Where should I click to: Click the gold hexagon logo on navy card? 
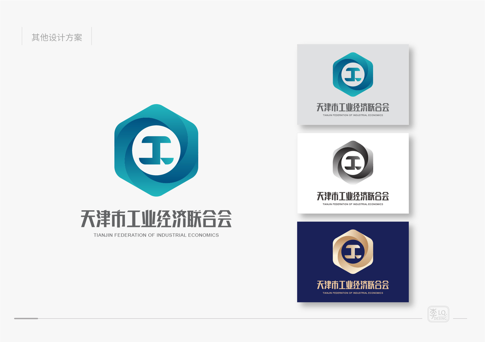point(353,252)
